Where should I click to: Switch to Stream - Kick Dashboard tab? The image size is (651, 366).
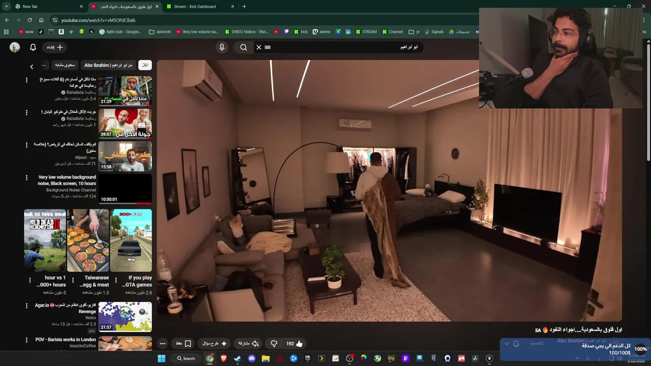click(201, 7)
